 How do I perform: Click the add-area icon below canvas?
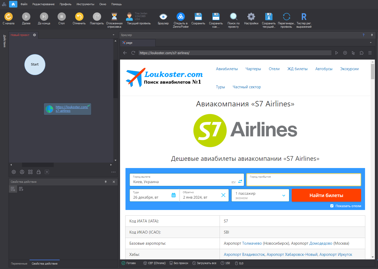[47, 172]
